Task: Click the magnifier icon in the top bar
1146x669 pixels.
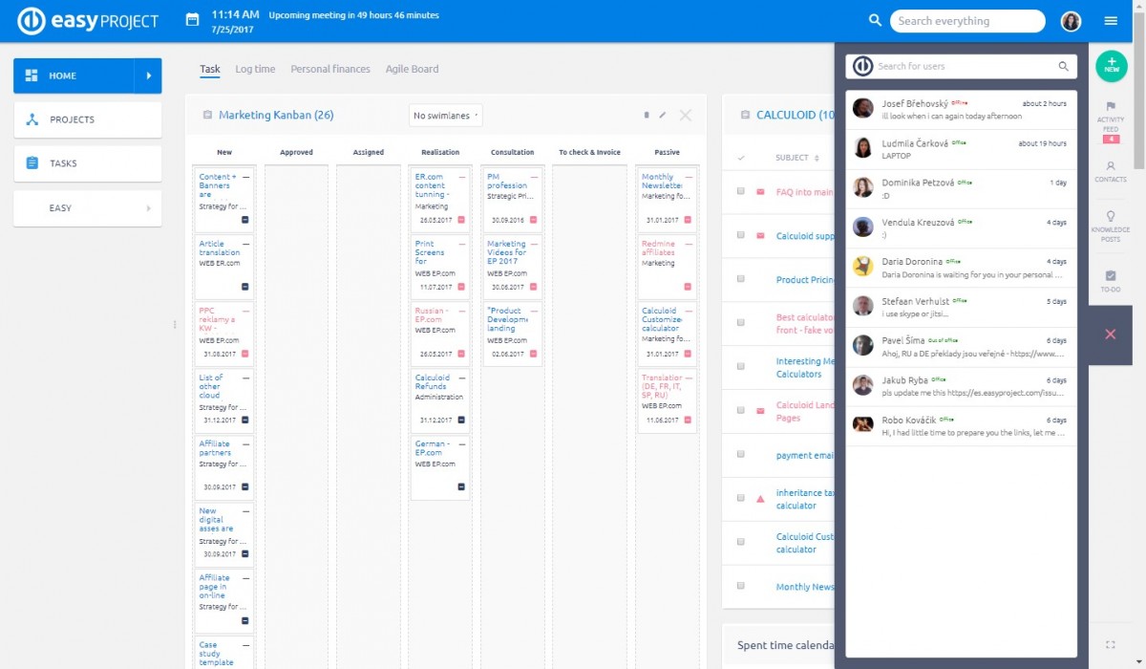Action: point(875,21)
